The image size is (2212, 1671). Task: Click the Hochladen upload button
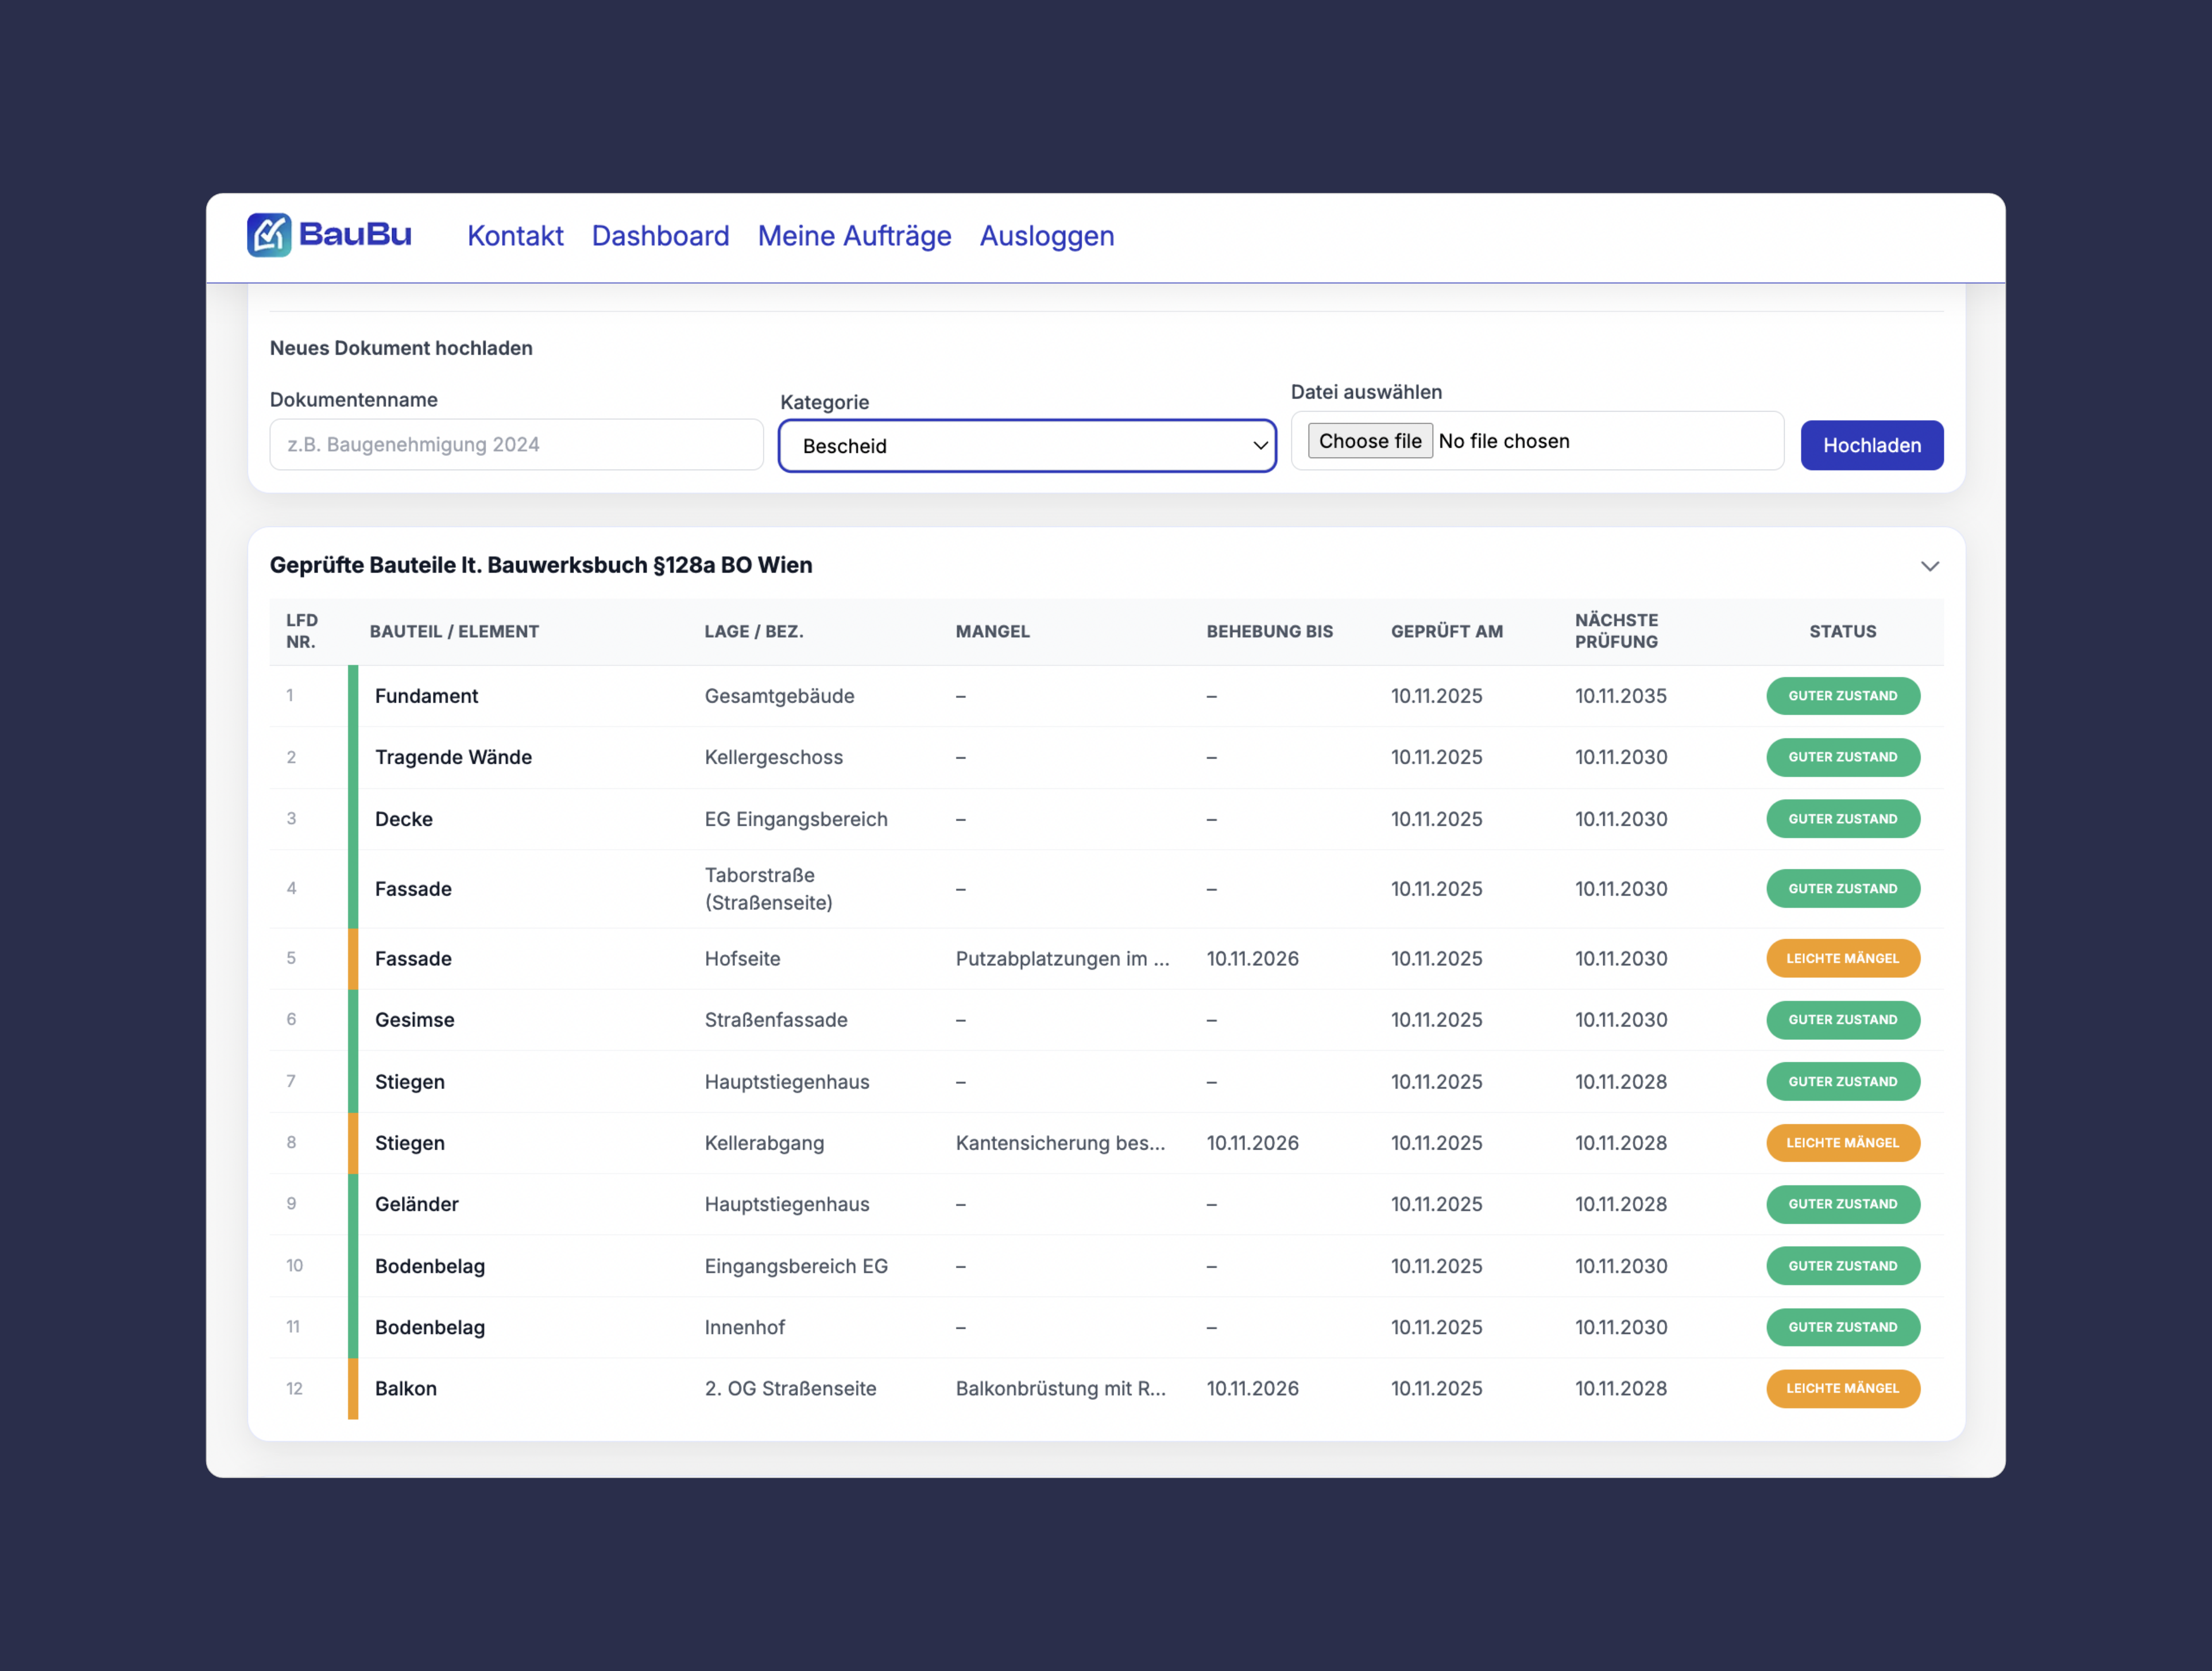[1871, 445]
